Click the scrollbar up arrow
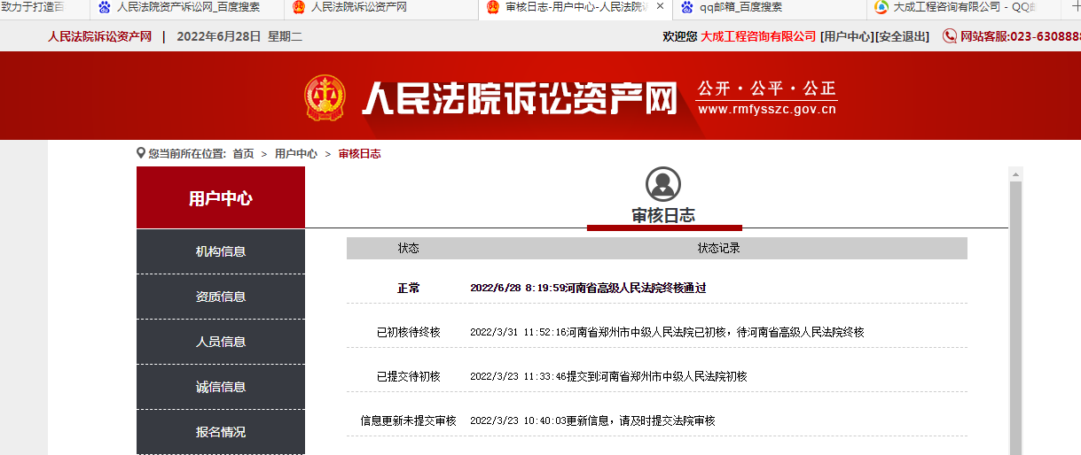The width and height of the screenshot is (1081, 455). coord(1015,174)
